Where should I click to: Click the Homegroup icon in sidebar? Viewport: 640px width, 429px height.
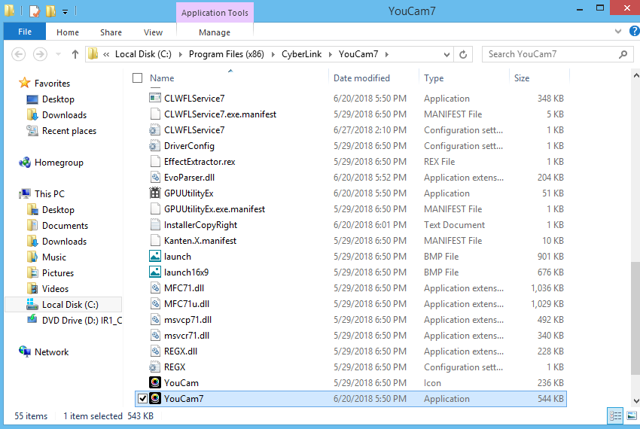point(25,162)
